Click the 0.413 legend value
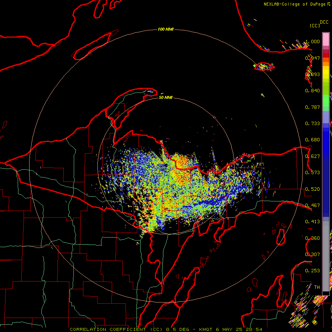This screenshot has height=332, width=332. [x=312, y=222]
